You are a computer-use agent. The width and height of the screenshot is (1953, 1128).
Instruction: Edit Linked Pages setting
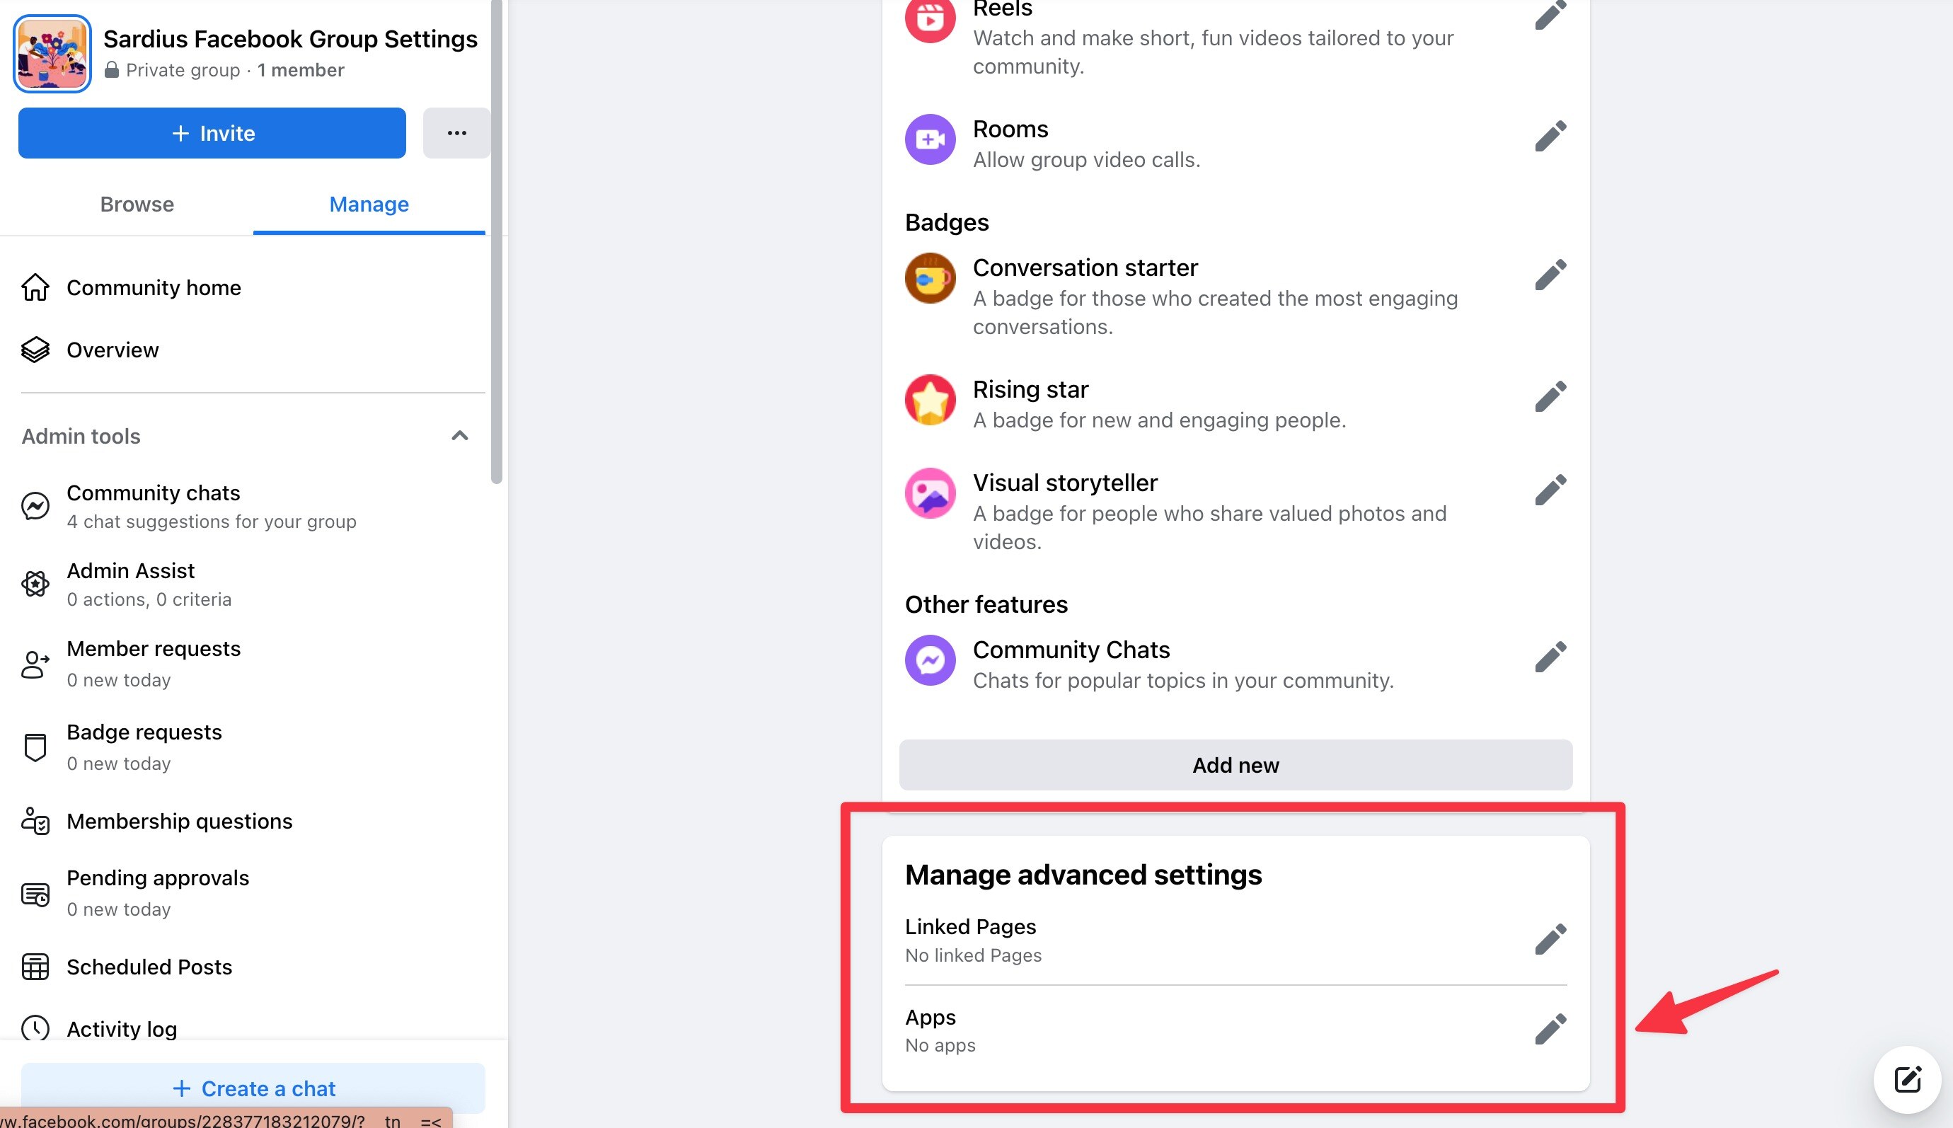point(1550,940)
